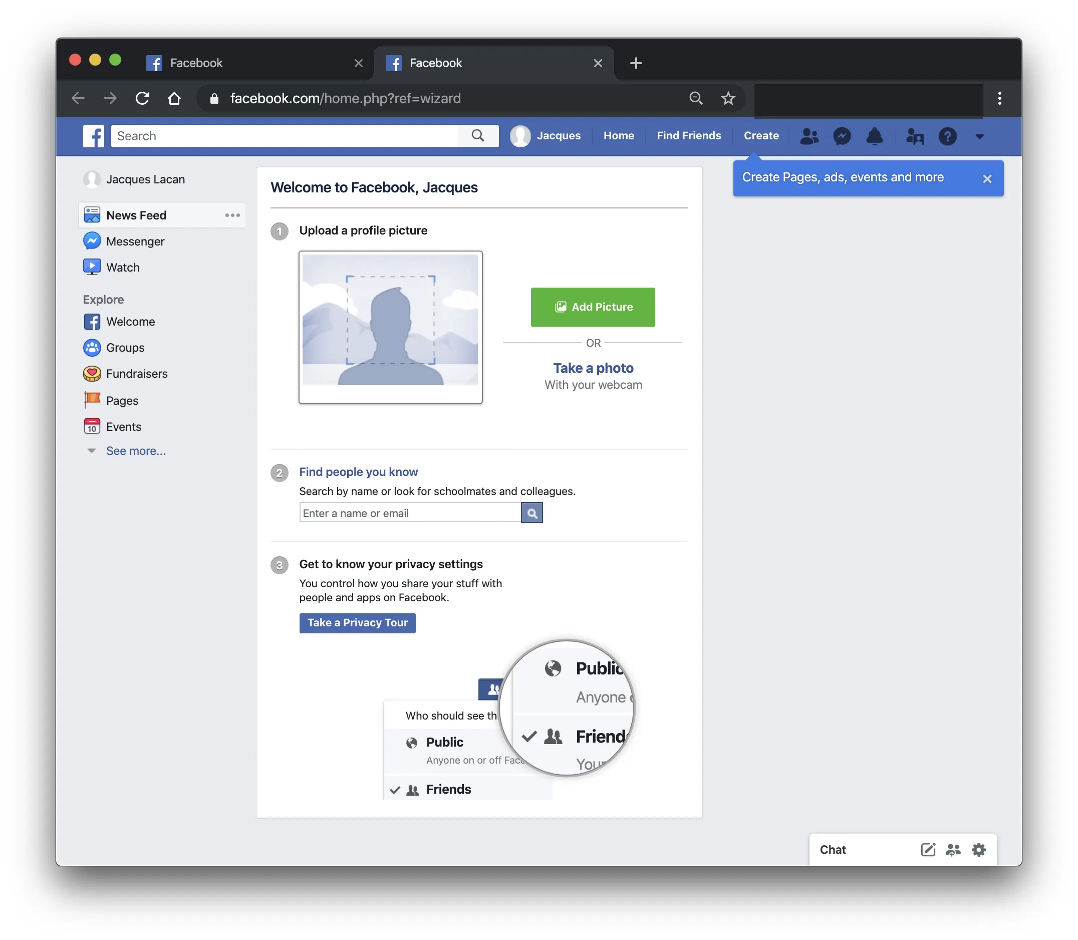1078x940 pixels.
Task: Open Chat options gear
Action: pyautogui.click(x=979, y=850)
